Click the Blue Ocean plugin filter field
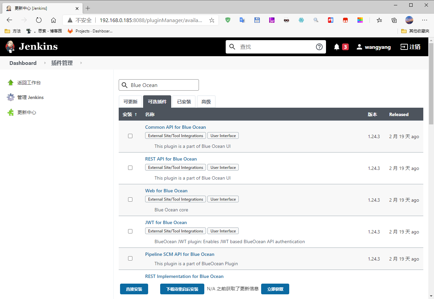Viewport: 434px width, 299px height. (159, 85)
